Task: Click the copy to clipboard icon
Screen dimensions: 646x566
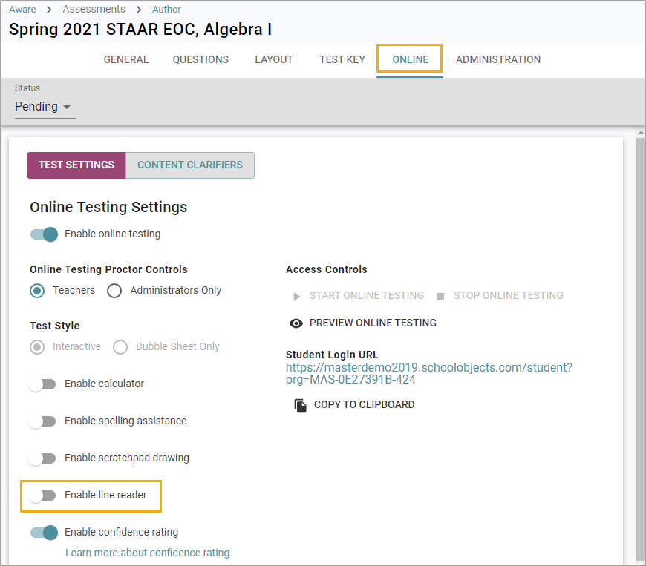Action: click(x=300, y=406)
